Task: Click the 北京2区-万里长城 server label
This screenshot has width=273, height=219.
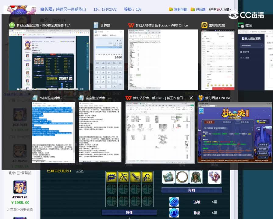Action: (20, 210)
